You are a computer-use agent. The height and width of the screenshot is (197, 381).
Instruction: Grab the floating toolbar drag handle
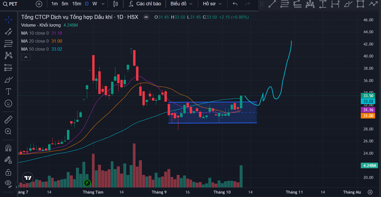click(x=262, y=4)
